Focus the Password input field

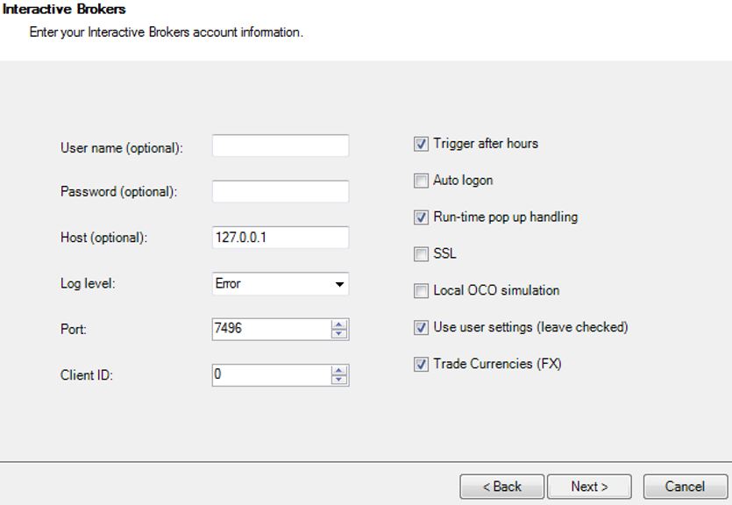pos(281,191)
